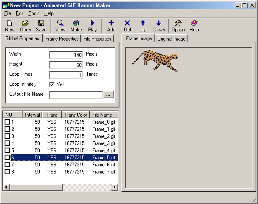The height and width of the screenshot is (204, 258).
Task: Open the Tools menu
Action: point(34,13)
